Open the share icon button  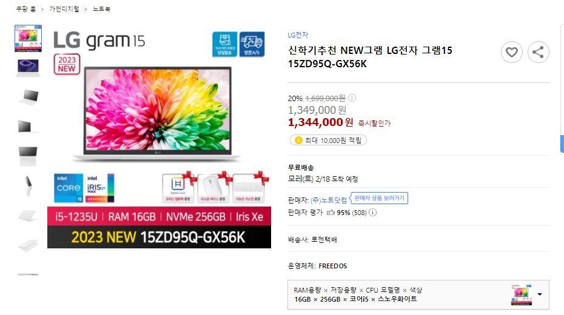pos(538,53)
